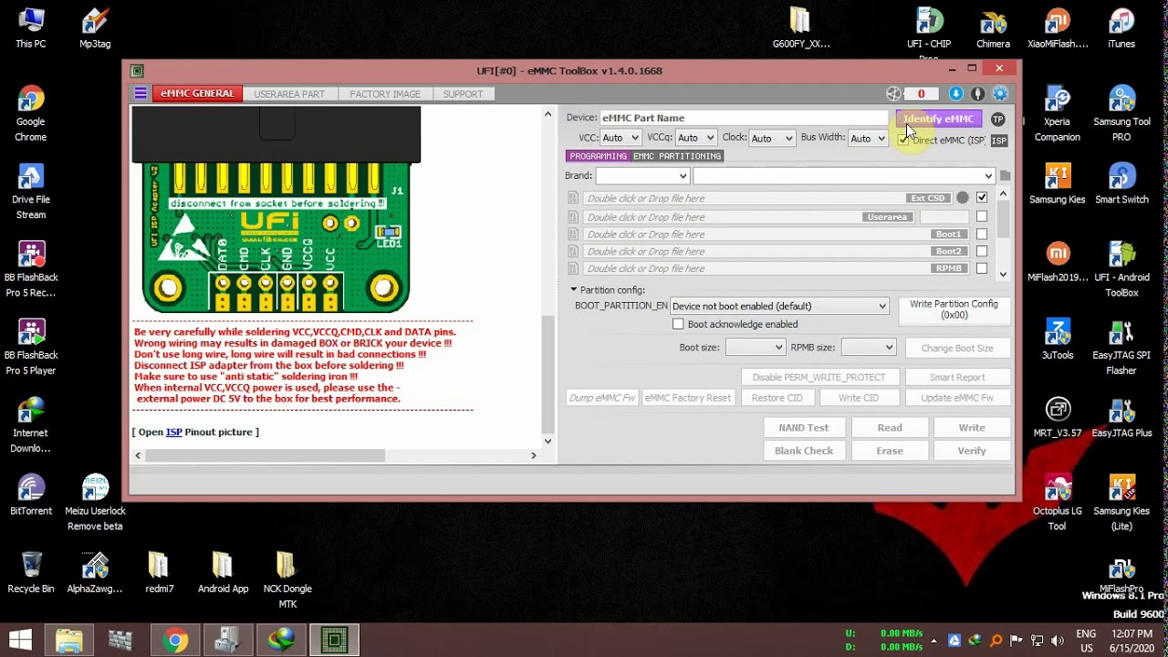Click the blue download arrow icon

point(955,93)
